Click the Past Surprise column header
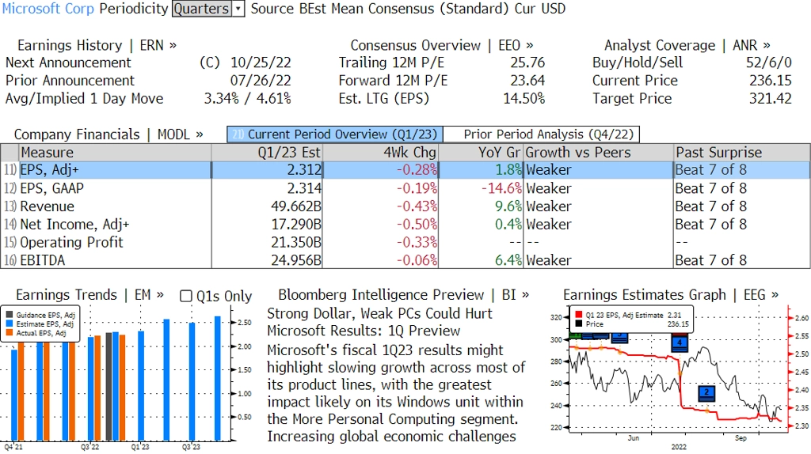 tap(741, 153)
